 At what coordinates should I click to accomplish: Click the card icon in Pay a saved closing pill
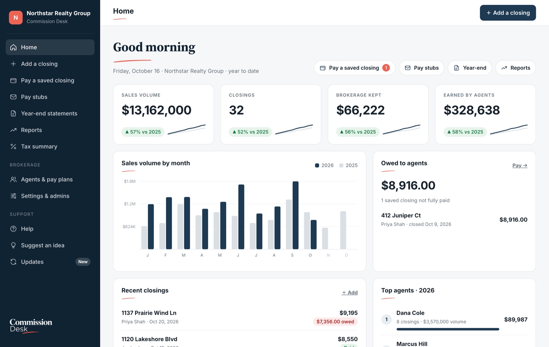click(322, 68)
